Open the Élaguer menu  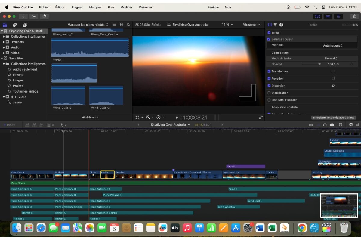[x=77, y=7]
